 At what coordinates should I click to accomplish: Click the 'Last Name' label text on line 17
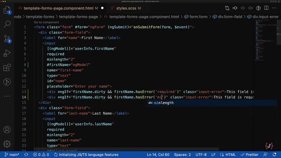102,113
